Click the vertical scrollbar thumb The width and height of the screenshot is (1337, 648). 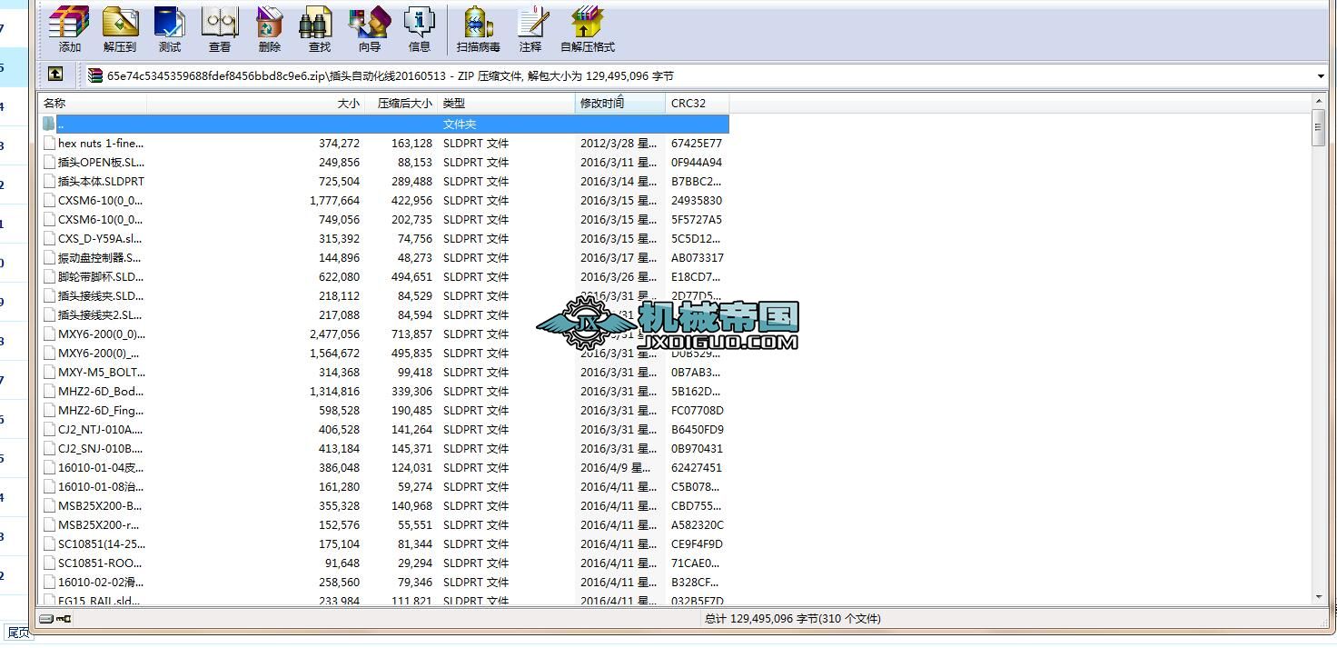1319,127
